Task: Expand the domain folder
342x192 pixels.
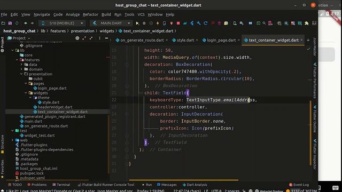Action: pos(21,69)
